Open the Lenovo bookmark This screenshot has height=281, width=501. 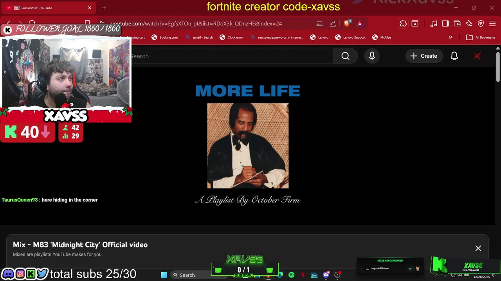[319, 37]
